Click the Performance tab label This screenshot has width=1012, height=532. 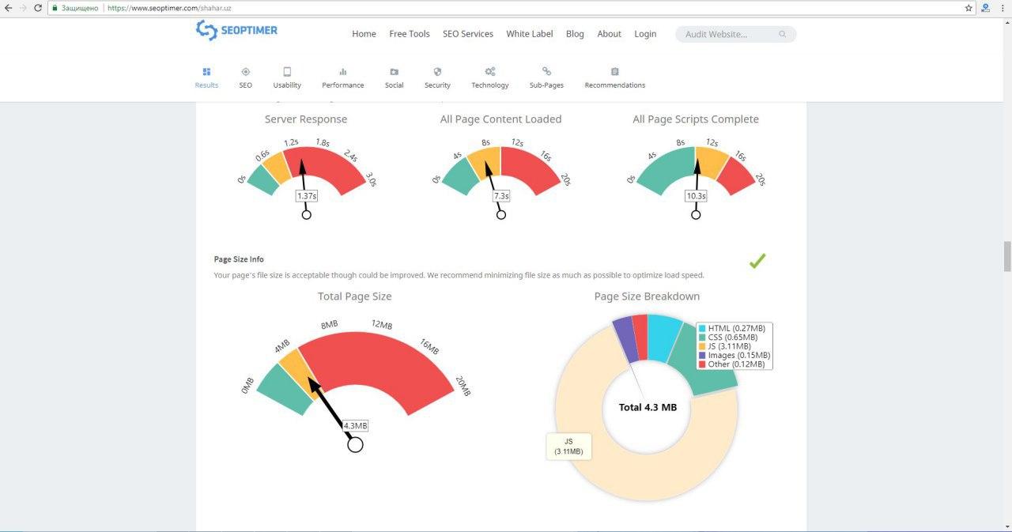point(343,85)
